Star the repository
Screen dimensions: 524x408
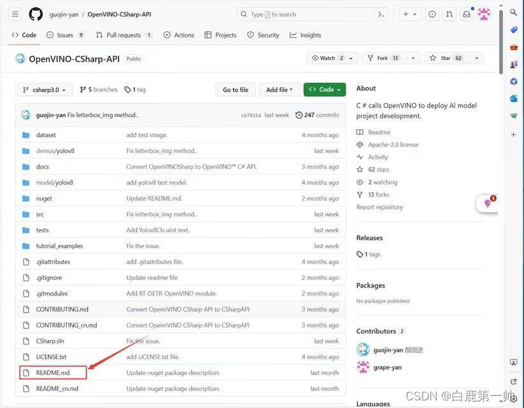coord(446,58)
